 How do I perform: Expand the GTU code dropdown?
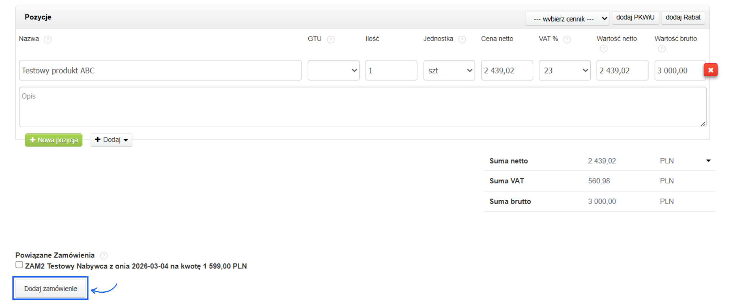(x=333, y=70)
